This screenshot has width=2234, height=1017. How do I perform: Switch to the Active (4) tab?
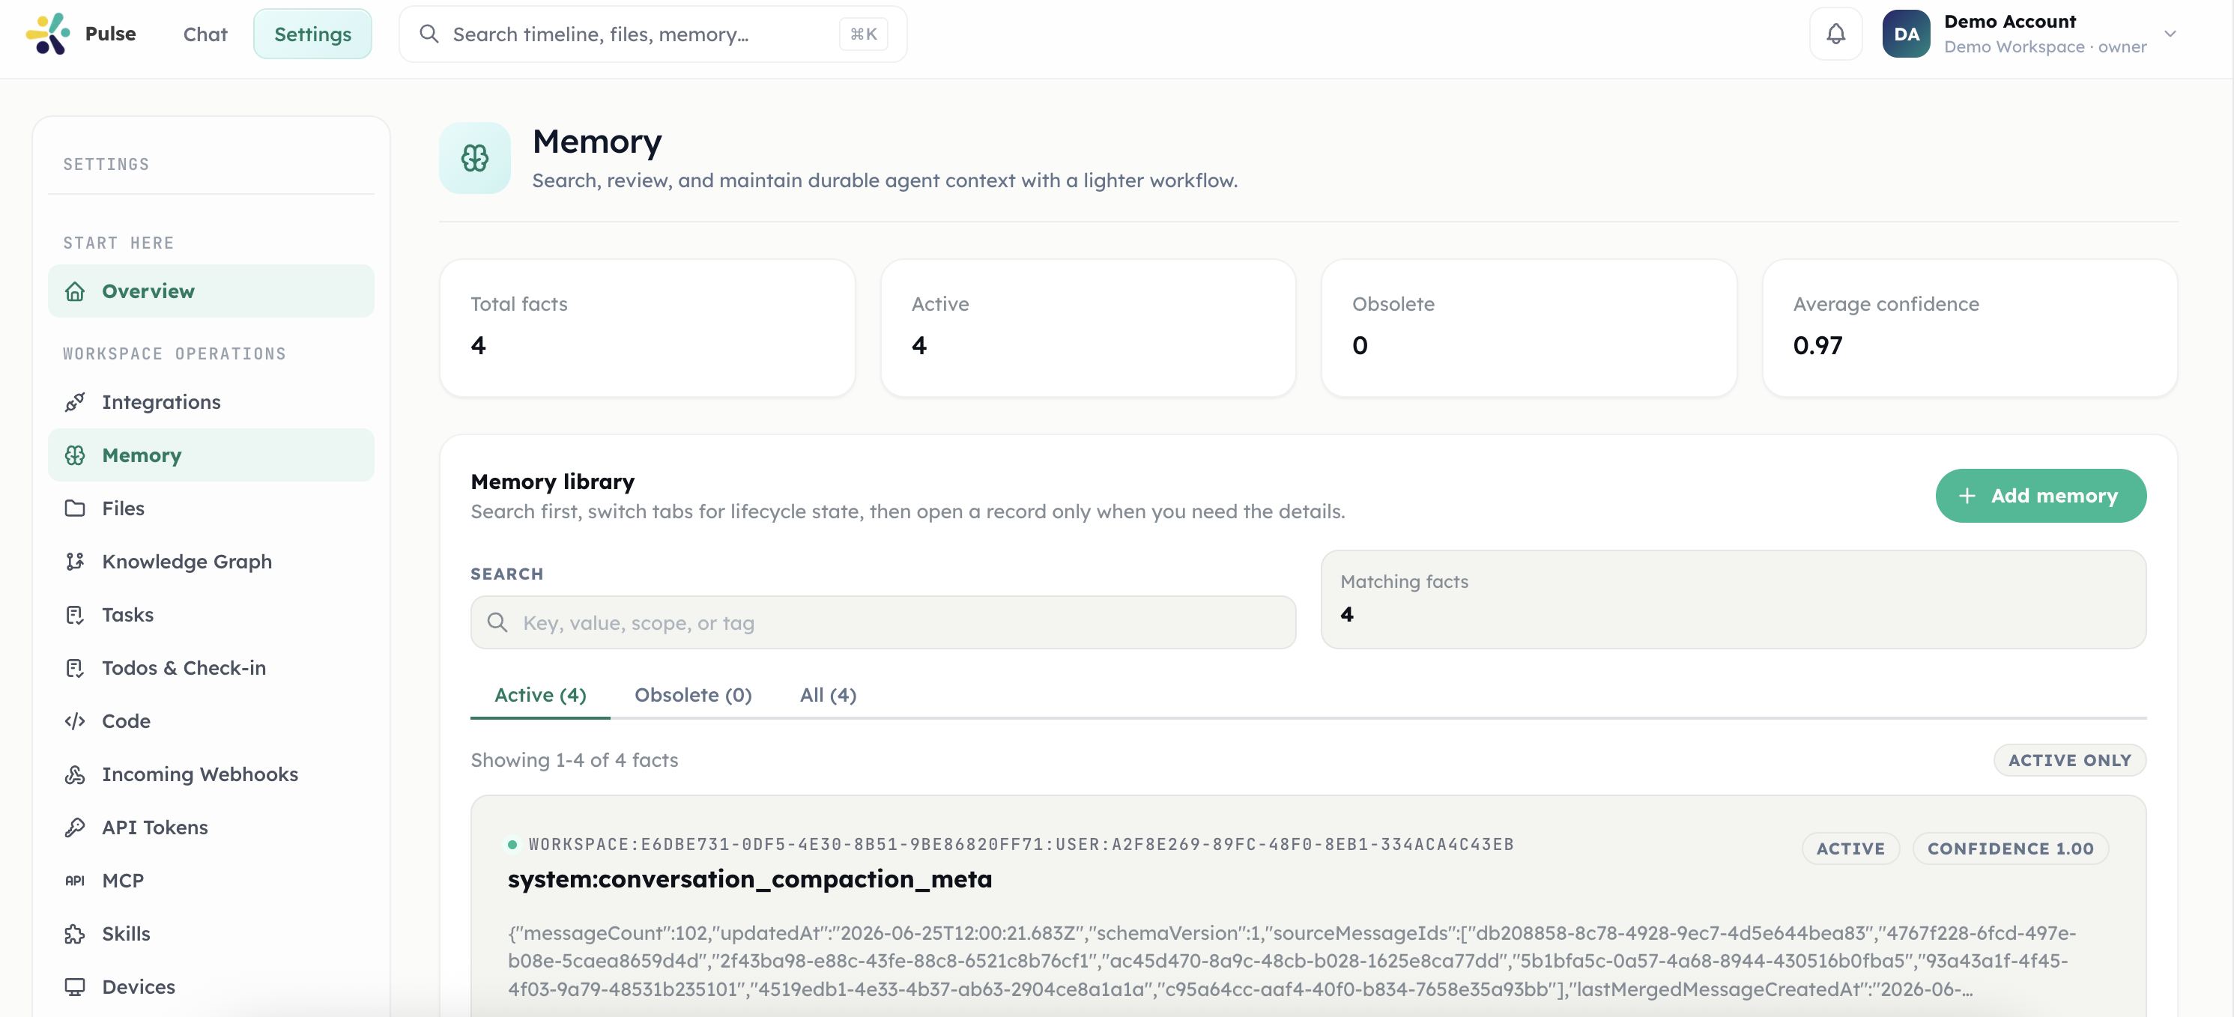(540, 695)
